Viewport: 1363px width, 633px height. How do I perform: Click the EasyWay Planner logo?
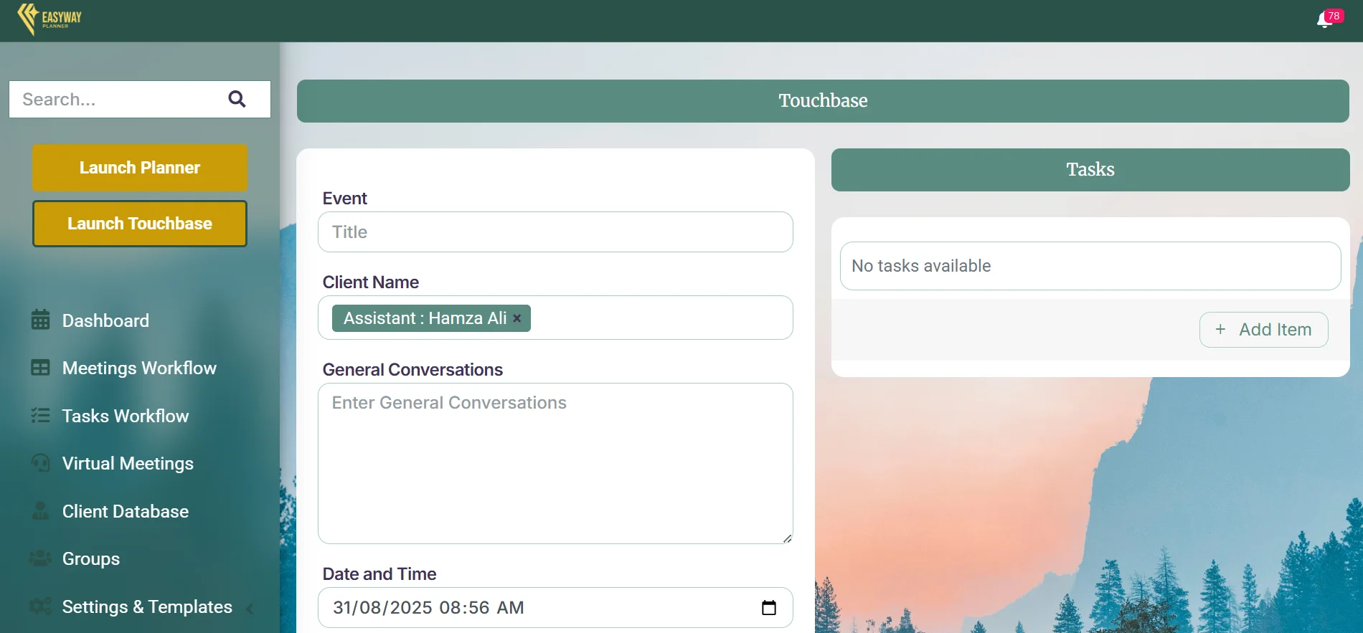pyautogui.click(x=49, y=19)
